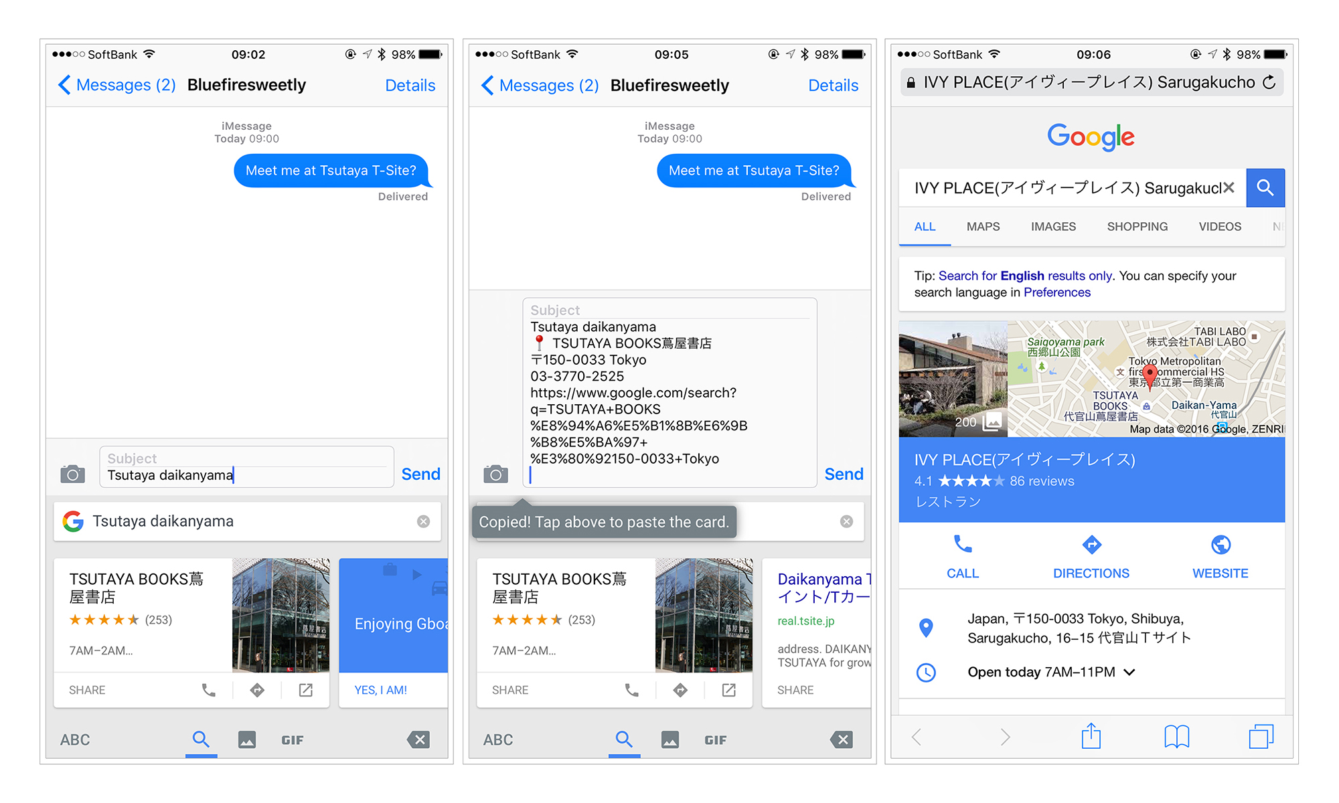Tap Safari share icon
Viewport: 1339px width, 803px height.
pos(1091,735)
